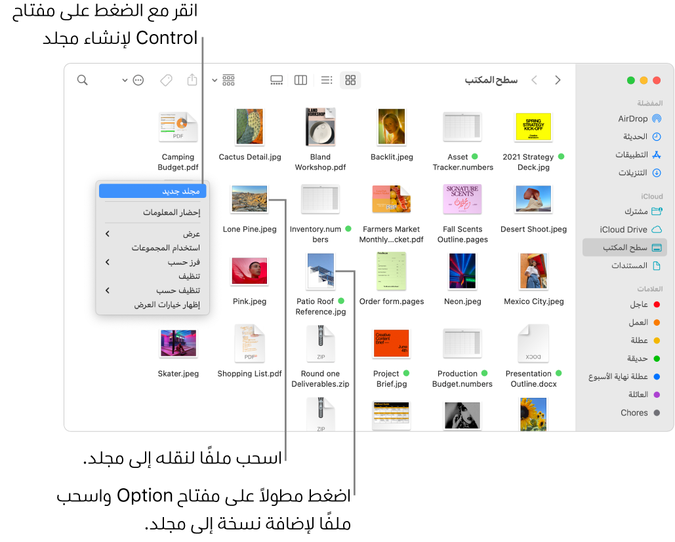
Task: Select مجلد جديد from the context menu
Action: pyautogui.click(x=152, y=190)
